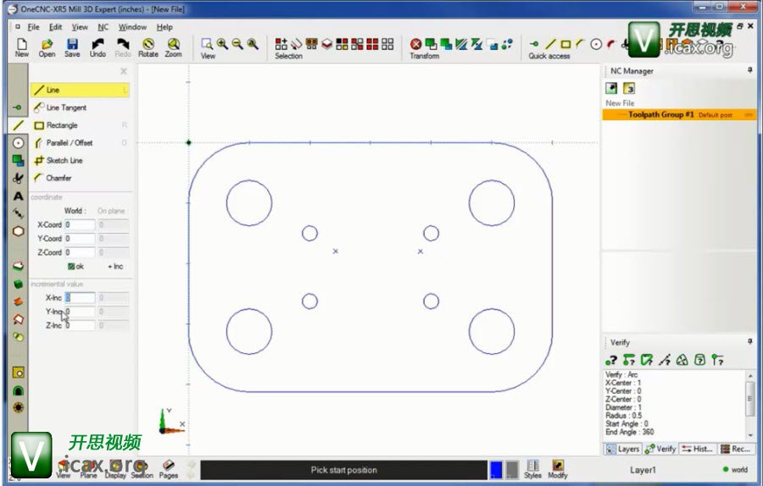The height and width of the screenshot is (486, 763).
Task: Click the blue color swatch in status bar
Action: click(x=496, y=469)
